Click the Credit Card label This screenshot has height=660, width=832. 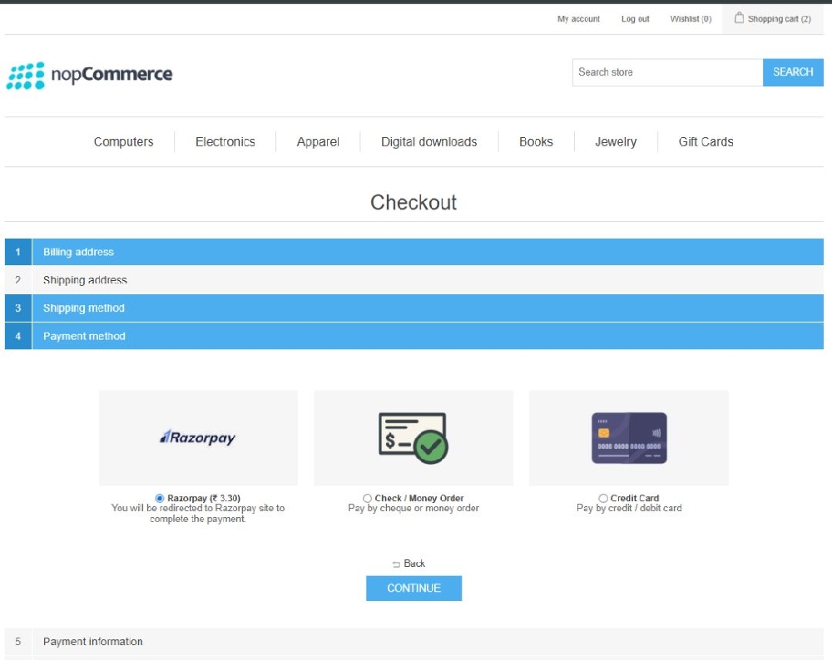[x=635, y=498]
